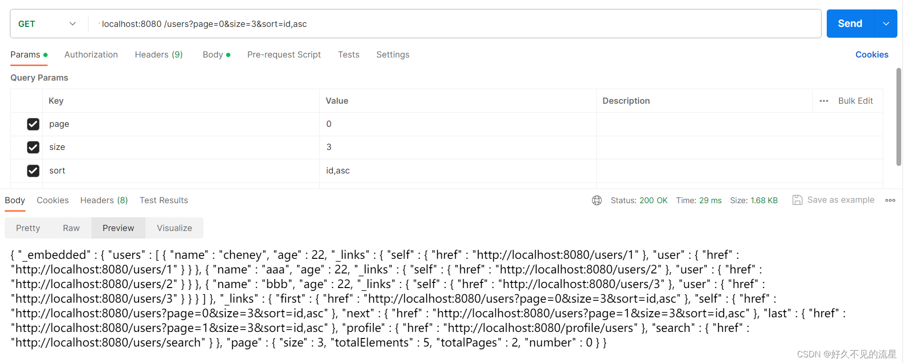Click the request URL input field
The height and width of the screenshot is (363, 904).
pos(455,24)
